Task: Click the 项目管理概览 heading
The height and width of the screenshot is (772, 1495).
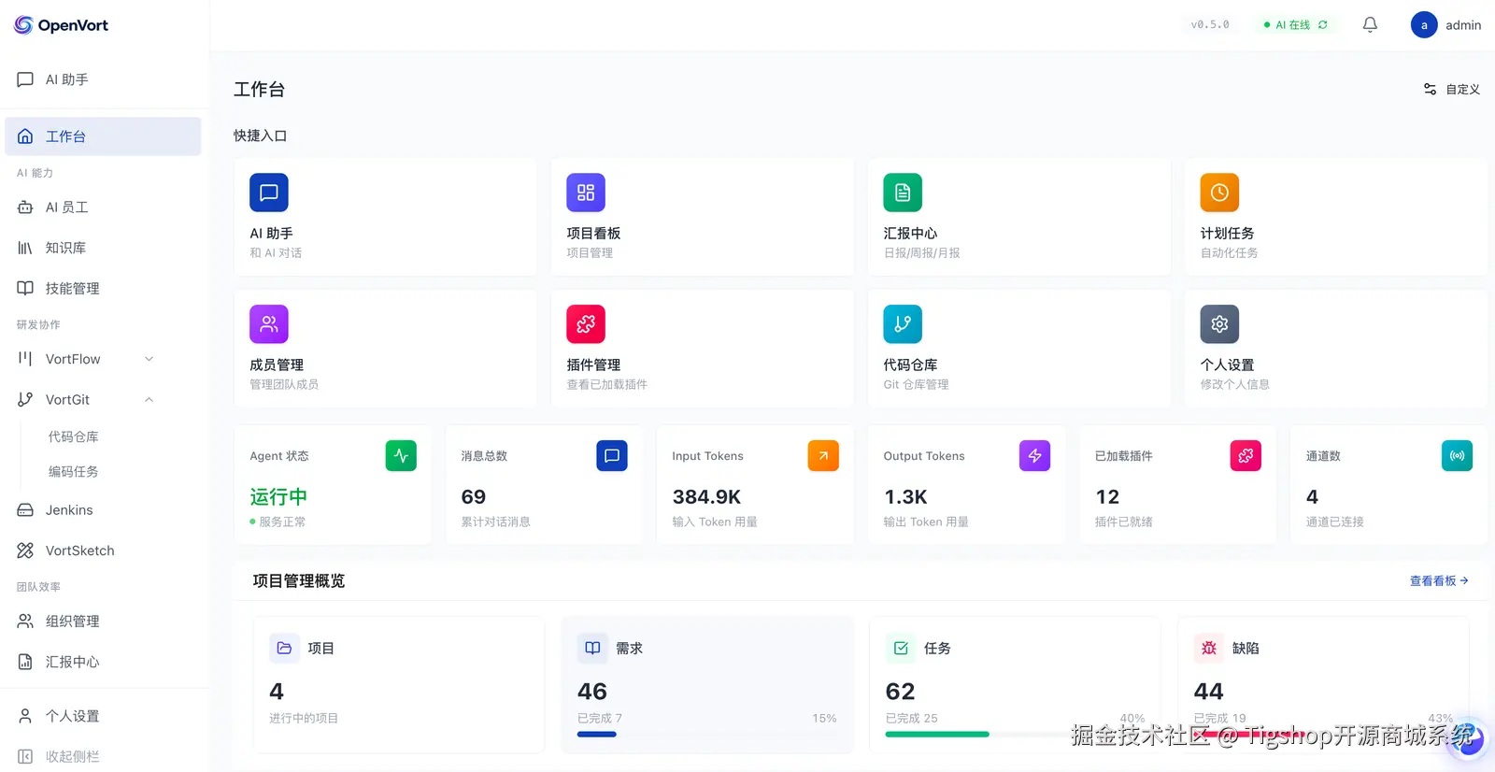Action: point(298,581)
